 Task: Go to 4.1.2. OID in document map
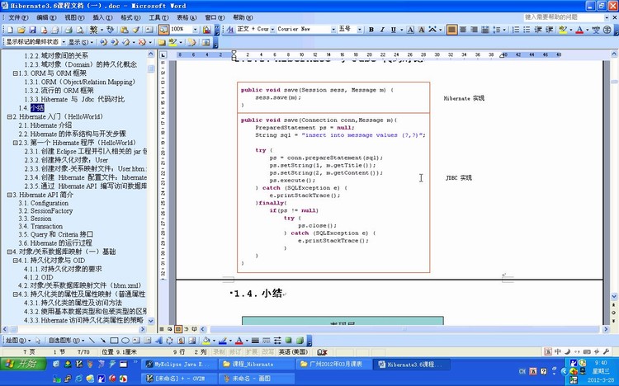point(38,277)
